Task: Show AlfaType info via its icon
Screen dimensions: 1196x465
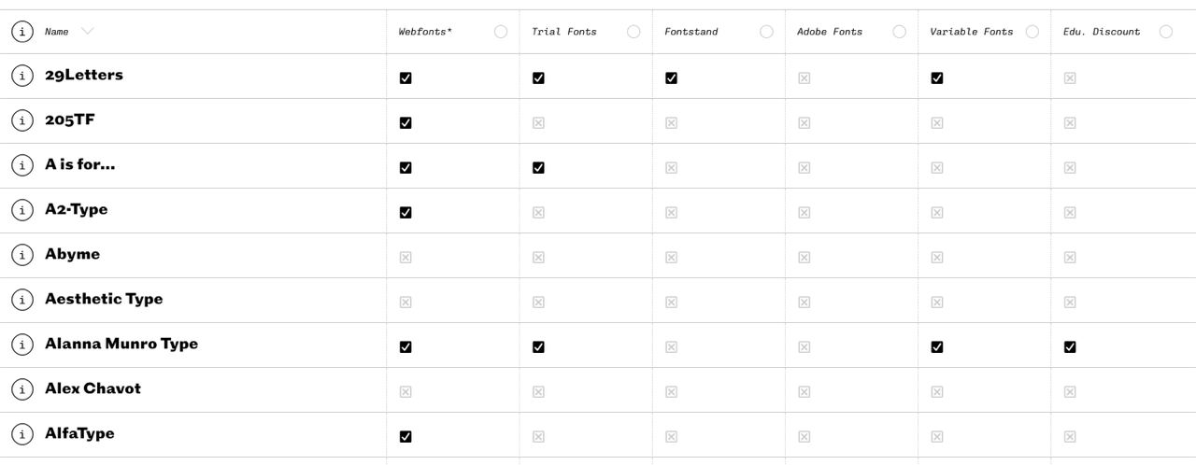Action: coord(22,434)
